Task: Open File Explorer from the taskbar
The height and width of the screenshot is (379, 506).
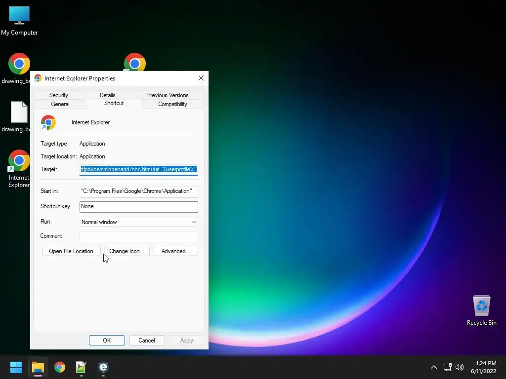Action: [38, 367]
